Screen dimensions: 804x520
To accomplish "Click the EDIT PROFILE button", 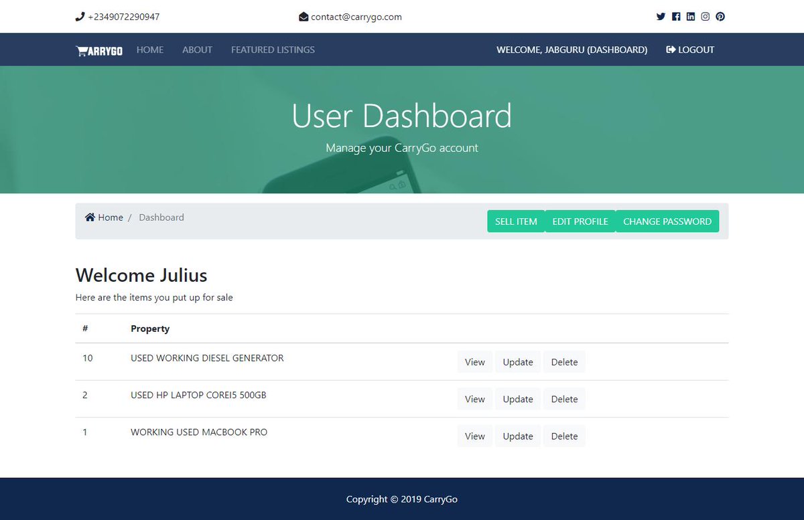I will click(x=580, y=222).
